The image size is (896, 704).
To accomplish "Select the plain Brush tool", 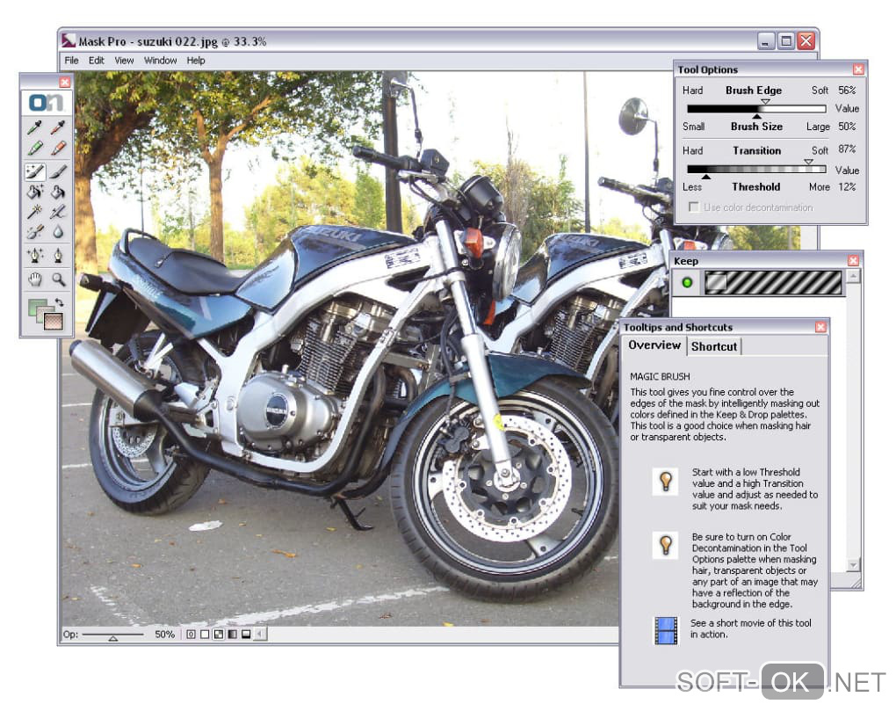I will click(x=58, y=171).
